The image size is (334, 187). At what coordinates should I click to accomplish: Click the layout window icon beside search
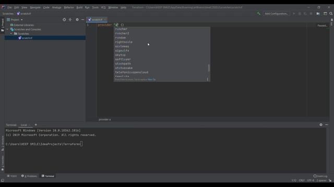pos(325,14)
